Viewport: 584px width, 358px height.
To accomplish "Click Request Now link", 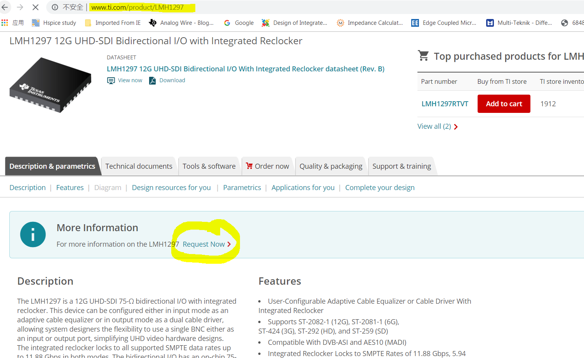I will point(207,244).
